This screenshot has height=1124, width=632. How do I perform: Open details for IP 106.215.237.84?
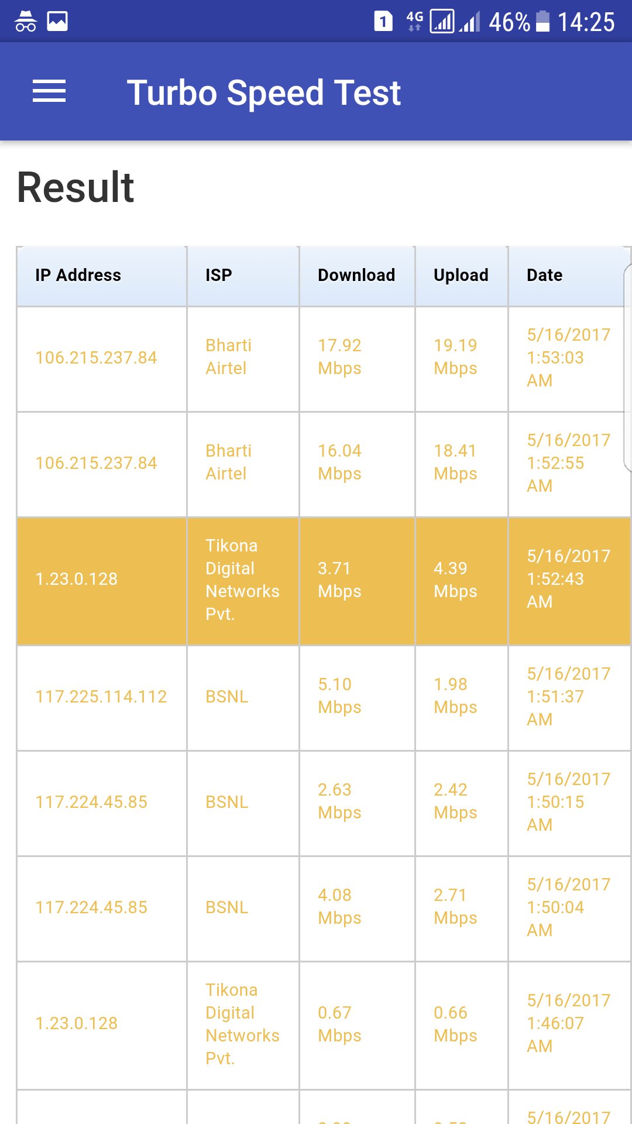tap(95, 357)
